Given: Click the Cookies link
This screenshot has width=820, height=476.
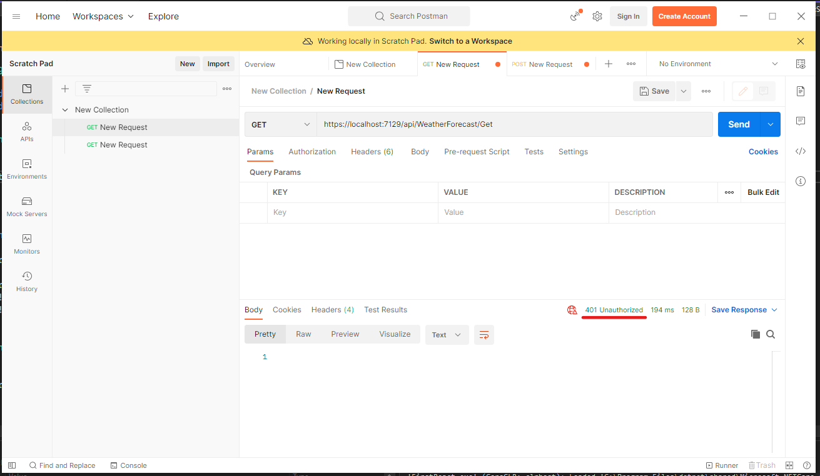Looking at the screenshot, I should click(x=763, y=152).
